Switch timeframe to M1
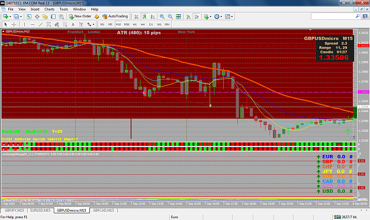 (102, 24)
